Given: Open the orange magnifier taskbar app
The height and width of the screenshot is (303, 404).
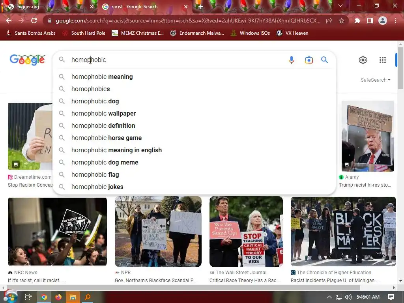Looking at the screenshot, I should click(88, 297).
